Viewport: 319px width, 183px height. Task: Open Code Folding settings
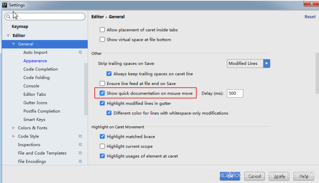click(x=37, y=78)
